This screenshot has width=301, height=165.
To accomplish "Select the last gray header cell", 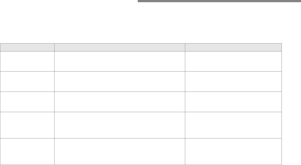I will coord(233,47).
